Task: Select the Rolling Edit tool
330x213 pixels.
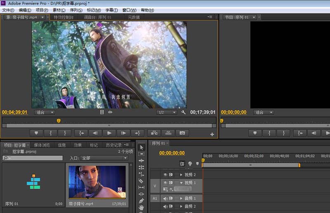Action: point(141,167)
